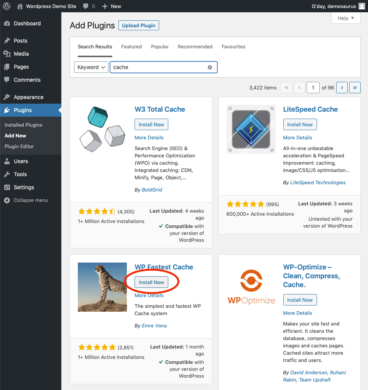Screen dimensions: 368x390
Task: Click the Posts pushpin icon
Action: (7, 41)
